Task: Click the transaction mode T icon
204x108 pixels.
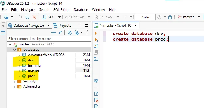Action: coord(125,17)
